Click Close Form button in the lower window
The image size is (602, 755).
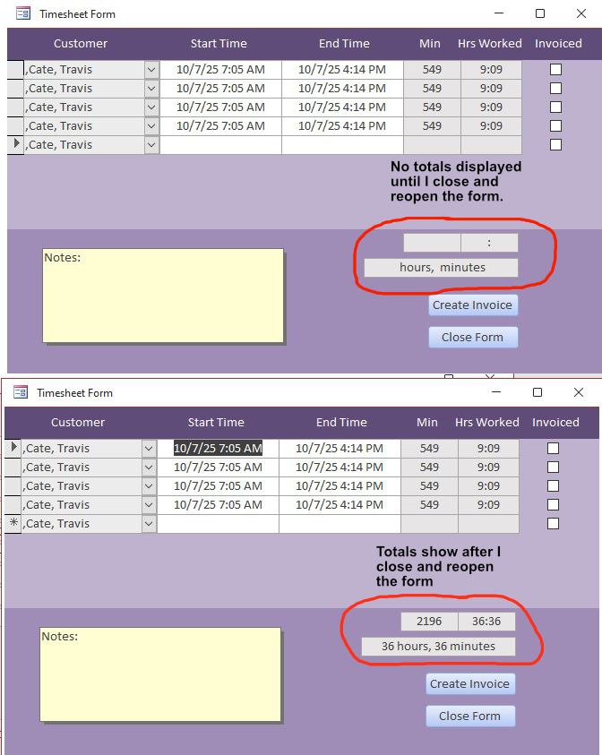coord(470,716)
